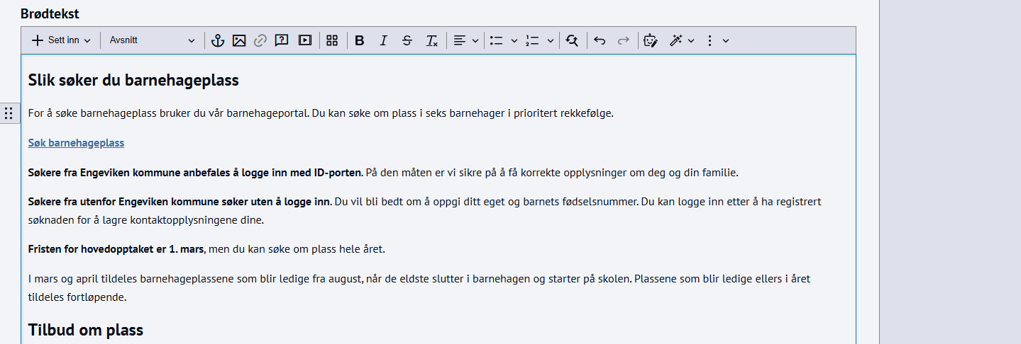
Task: Insert an anchor with the anchor icon
Action: tap(218, 40)
